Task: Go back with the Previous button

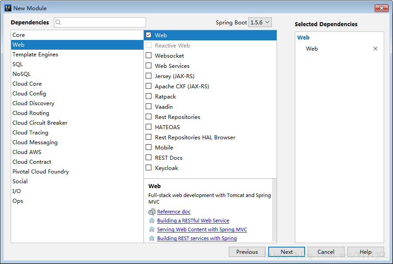Action: coord(247,252)
